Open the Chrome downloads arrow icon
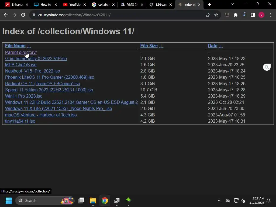276x207 pixels. 244,15
